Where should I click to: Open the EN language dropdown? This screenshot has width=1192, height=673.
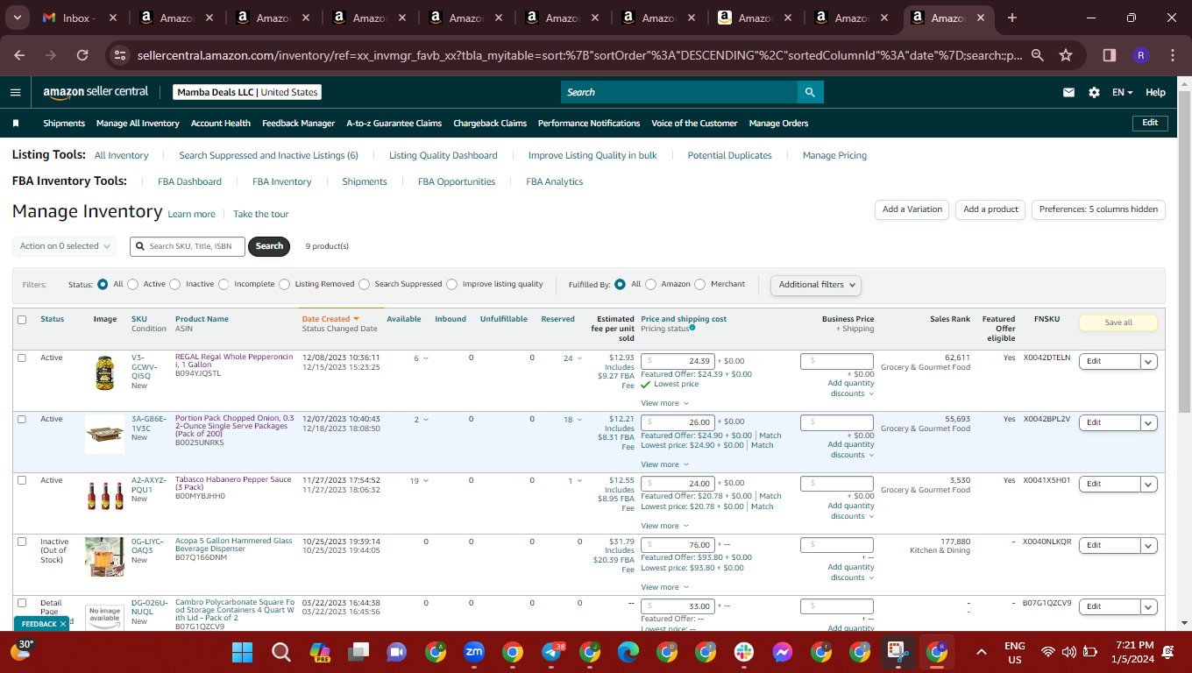[1123, 92]
